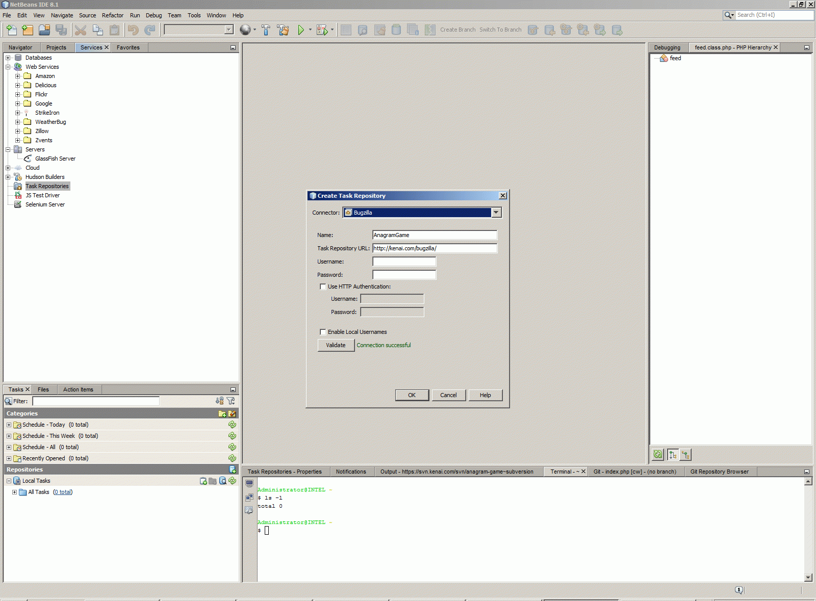Image resolution: width=816 pixels, height=601 pixels.
Task: Refresh the Schedule - Today category
Action: pyautogui.click(x=232, y=425)
